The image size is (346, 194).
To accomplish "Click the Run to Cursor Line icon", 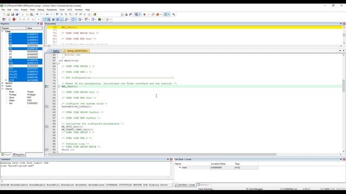I will pyautogui.click(x=33, y=19).
